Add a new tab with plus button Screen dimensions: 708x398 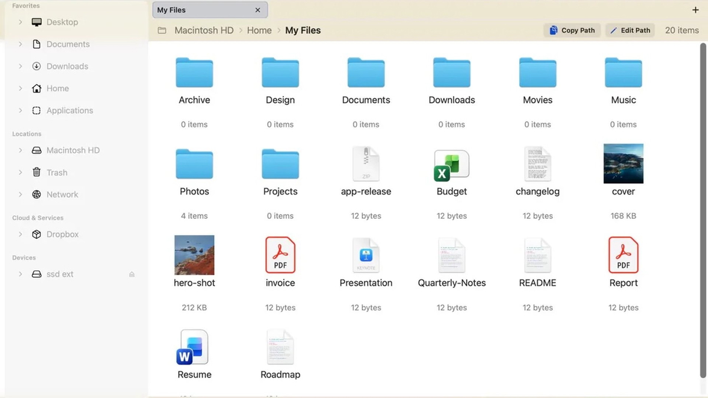(x=695, y=10)
